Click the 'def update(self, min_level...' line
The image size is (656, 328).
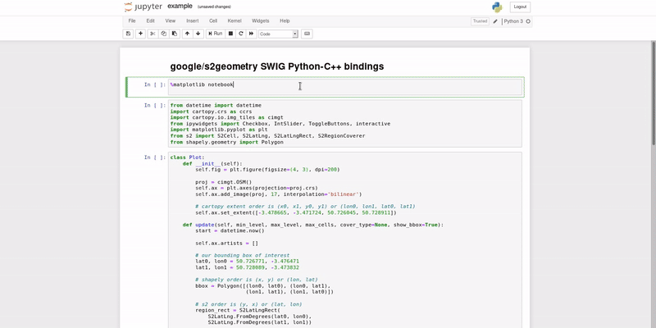pyautogui.click(x=313, y=225)
